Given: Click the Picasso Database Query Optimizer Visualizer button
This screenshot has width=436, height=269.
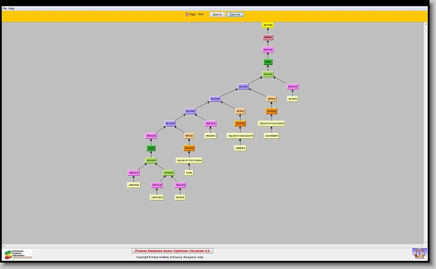Looking at the screenshot, I should click(x=172, y=251).
